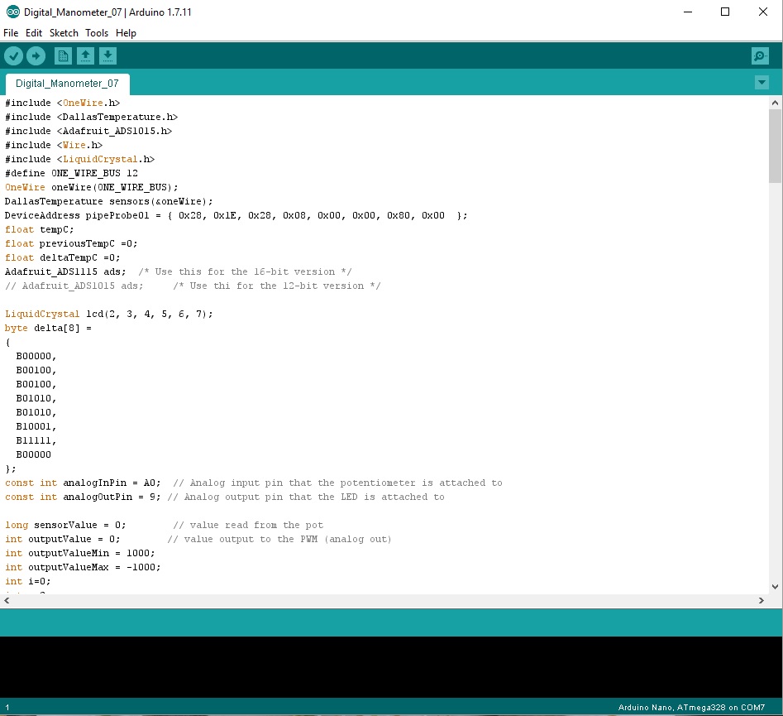Click the 'B11111,' array row
783x716 pixels.
click(36, 440)
